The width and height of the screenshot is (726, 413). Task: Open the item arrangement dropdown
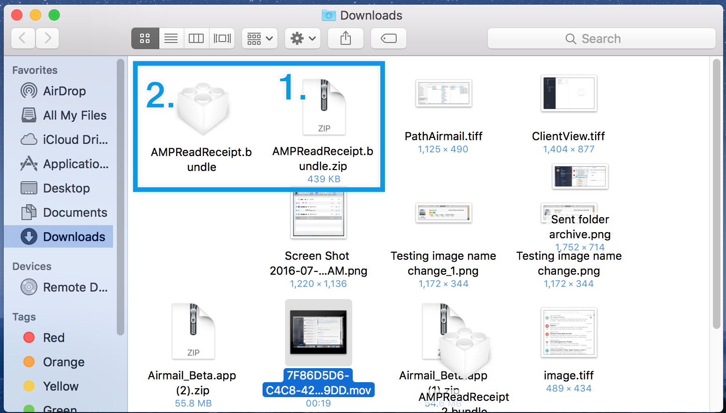point(259,38)
